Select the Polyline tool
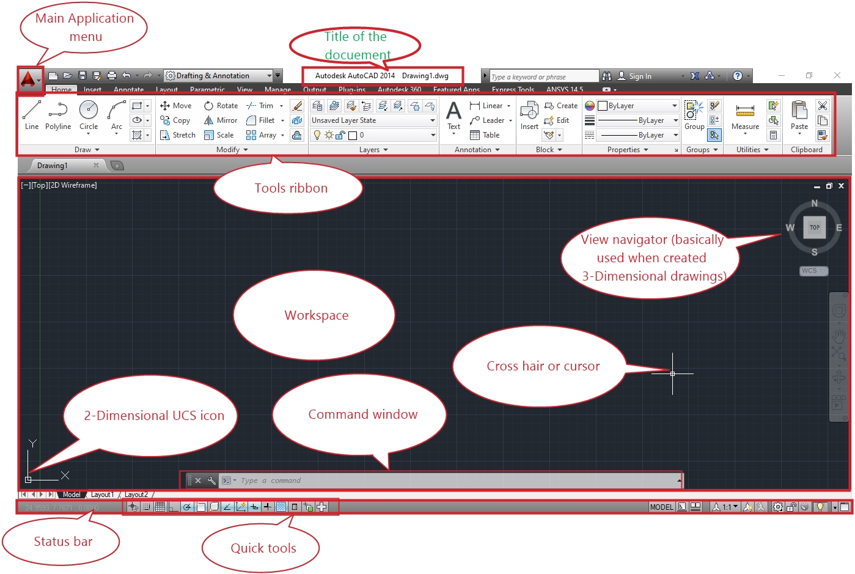The height and width of the screenshot is (574, 855). tap(58, 116)
